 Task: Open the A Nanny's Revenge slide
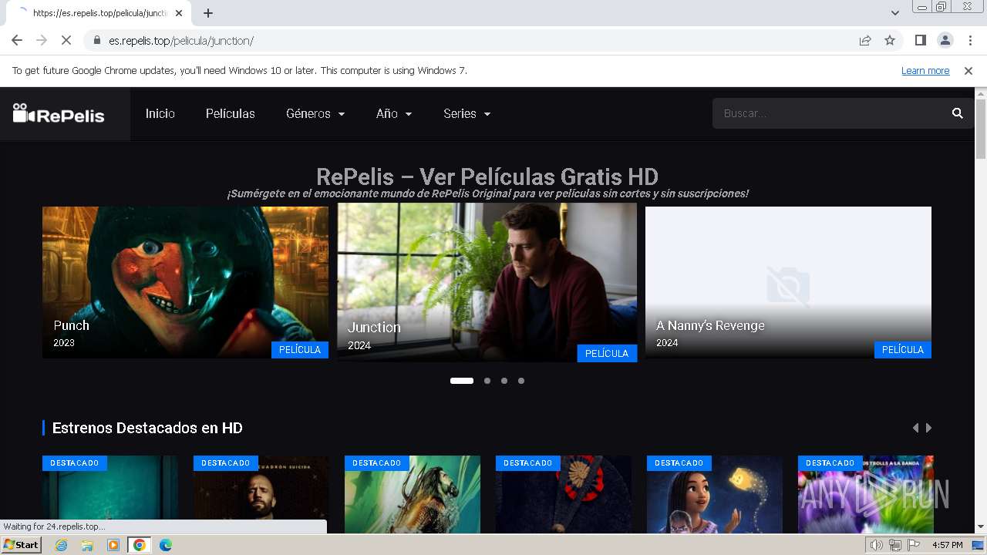tap(788, 282)
